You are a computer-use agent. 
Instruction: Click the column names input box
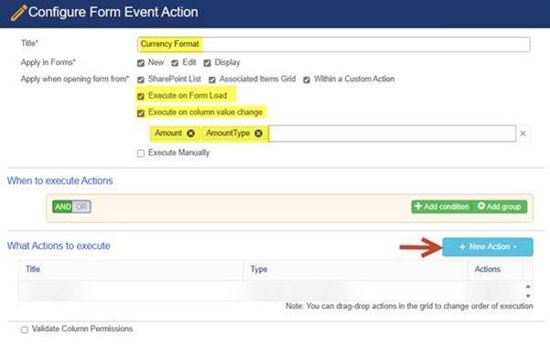(x=393, y=134)
